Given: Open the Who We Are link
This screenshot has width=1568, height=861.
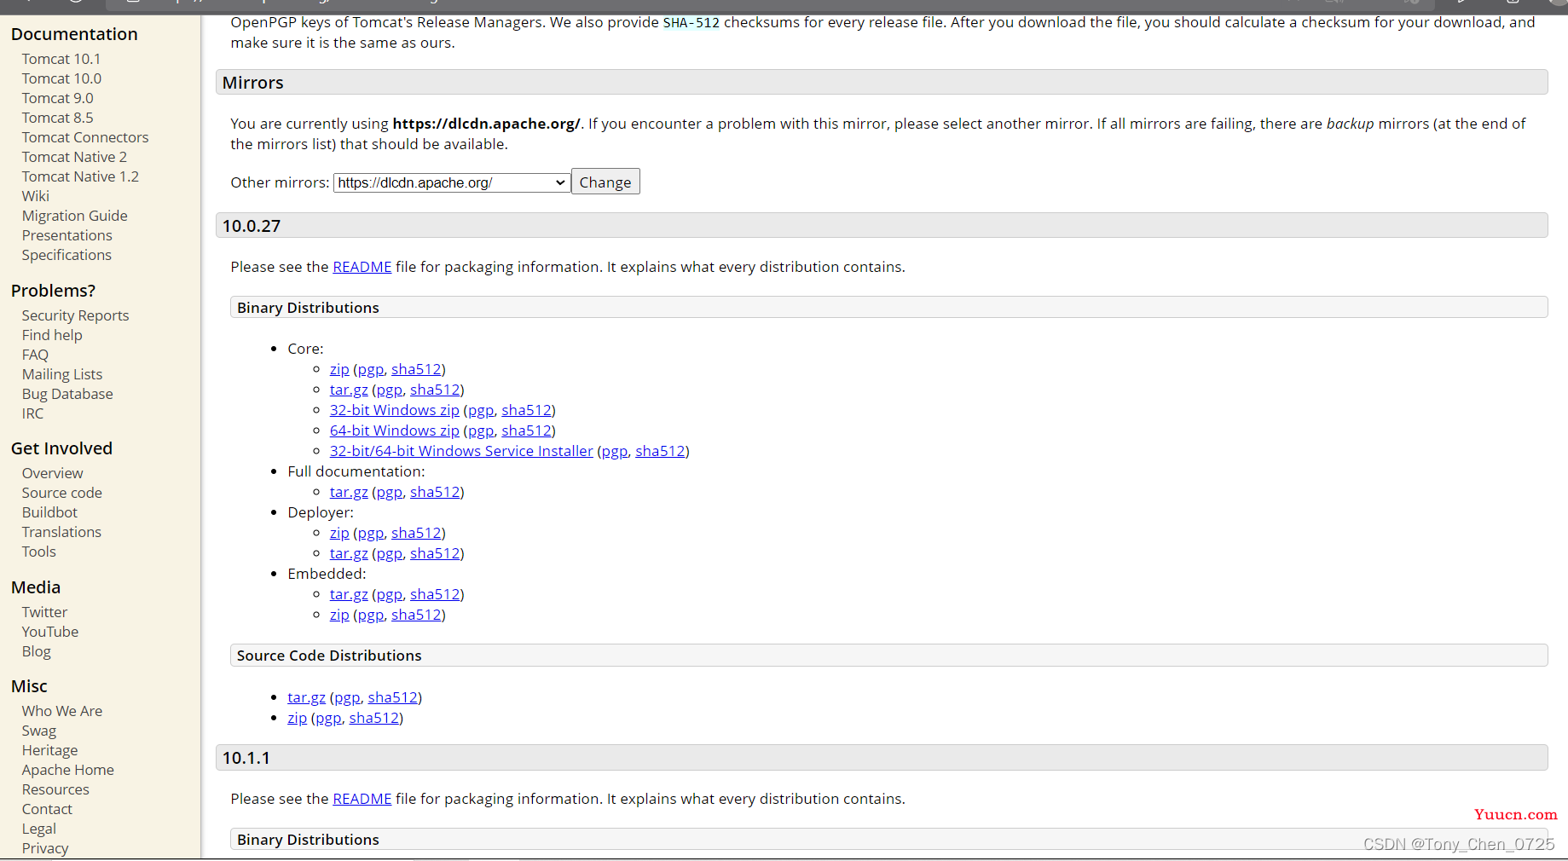Looking at the screenshot, I should [x=62, y=711].
